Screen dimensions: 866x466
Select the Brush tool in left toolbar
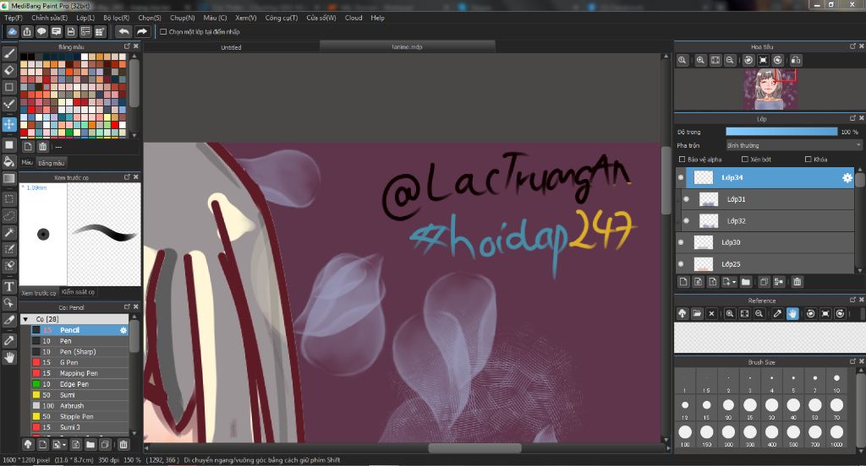point(8,53)
